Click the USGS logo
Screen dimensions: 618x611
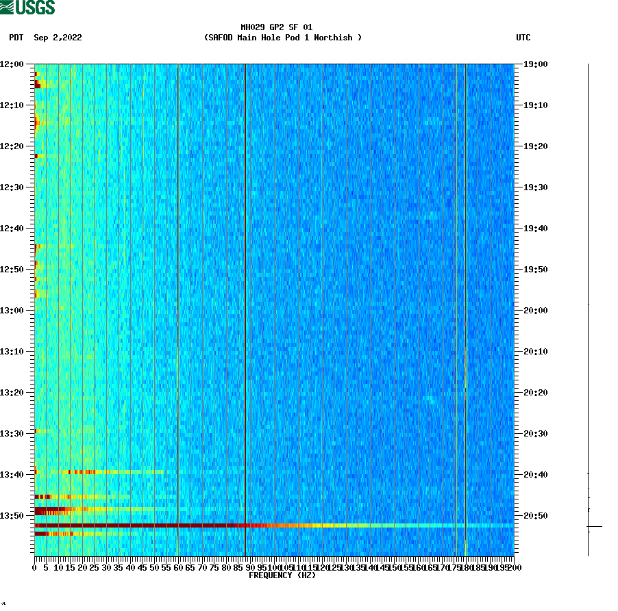click(x=27, y=7)
